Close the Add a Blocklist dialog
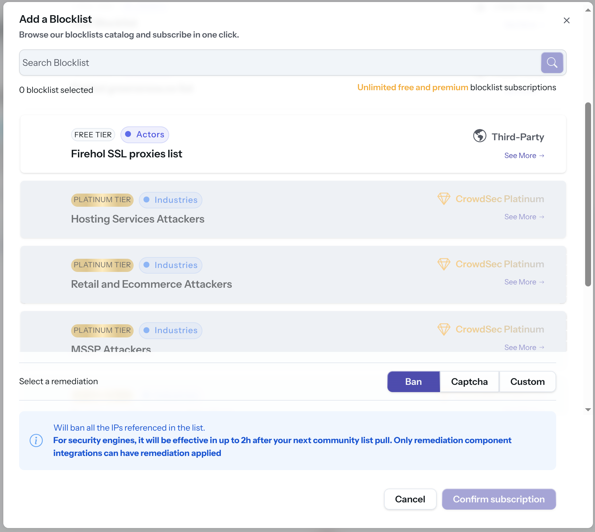Viewport: 595px width, 532px height. [x=567, y=20]
